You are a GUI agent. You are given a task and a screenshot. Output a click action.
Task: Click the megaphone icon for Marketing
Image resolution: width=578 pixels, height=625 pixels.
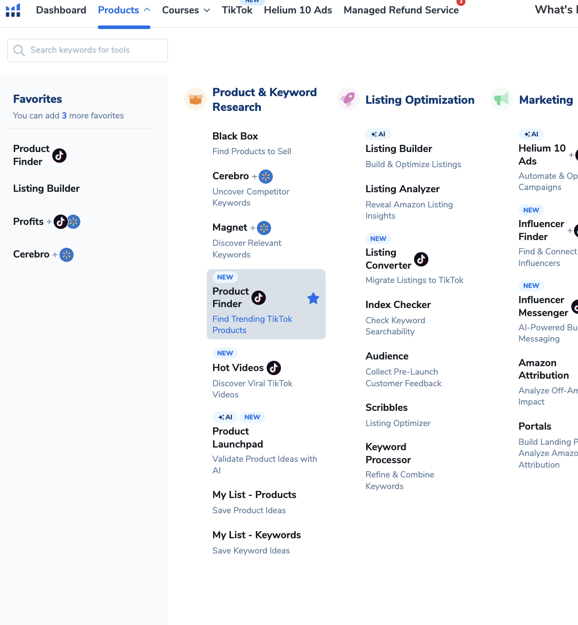(x=501, y=99)
